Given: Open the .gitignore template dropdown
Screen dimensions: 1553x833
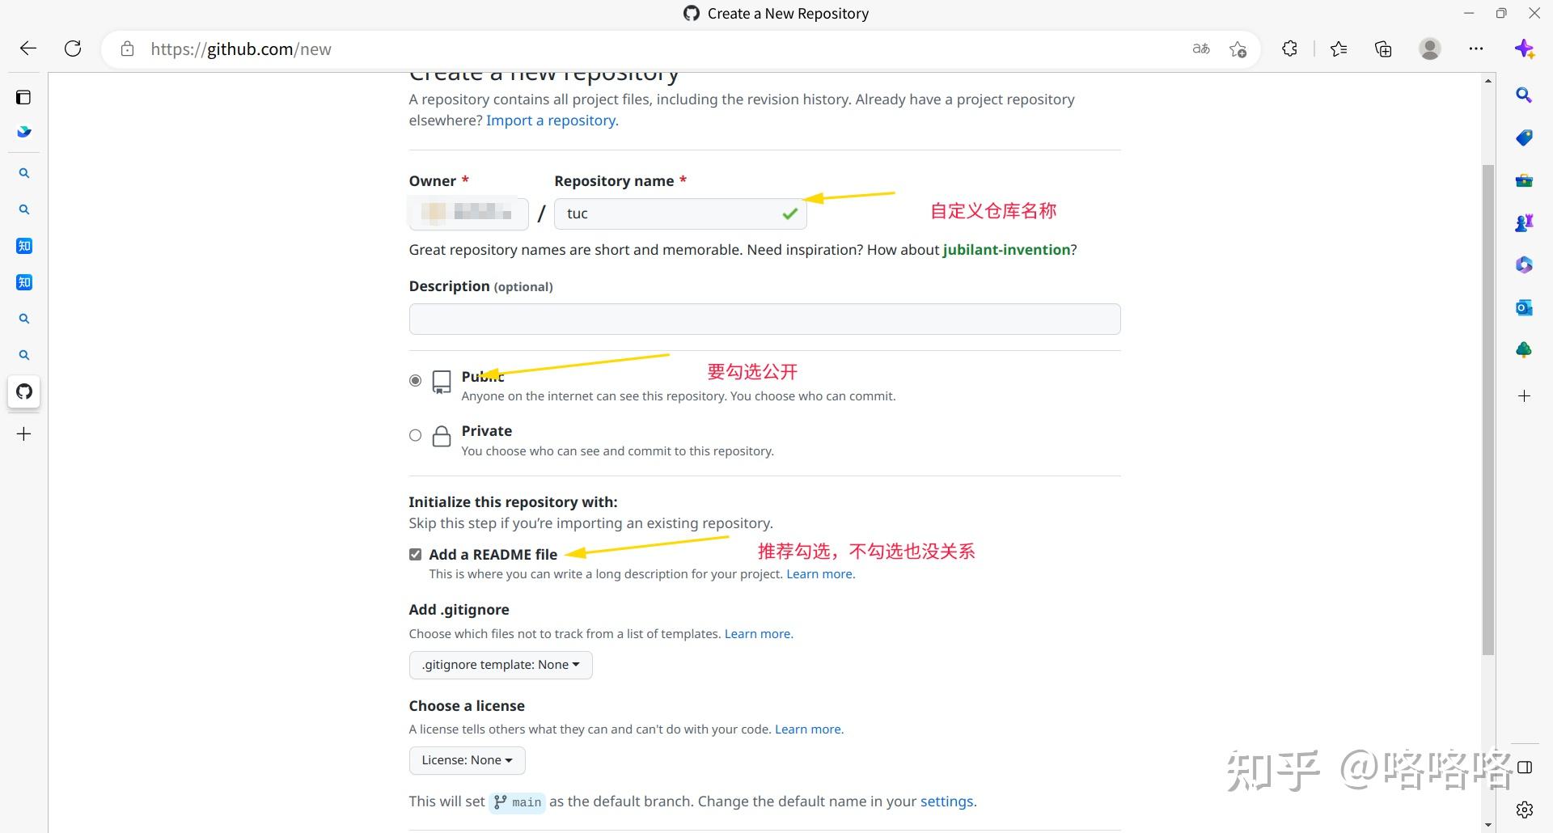Looking at the screenshot, I should click(x=500, y=664).
